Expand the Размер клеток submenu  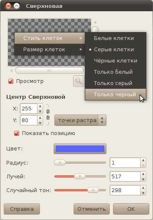[50, 50]
